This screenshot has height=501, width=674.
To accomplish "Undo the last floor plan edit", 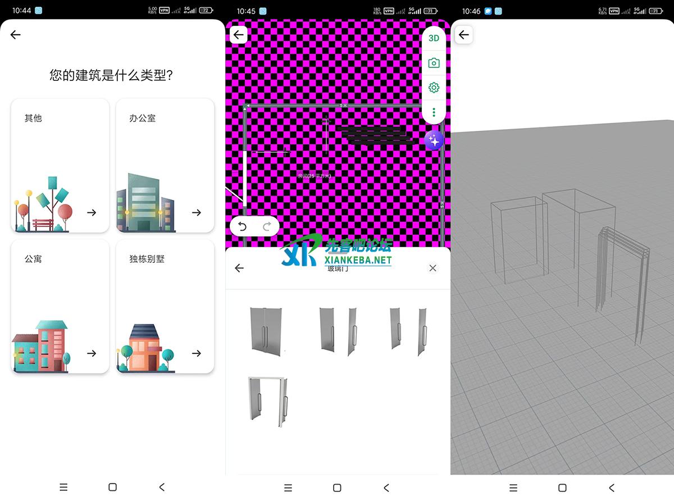I will pyautogui.click(x=243, y=226).
